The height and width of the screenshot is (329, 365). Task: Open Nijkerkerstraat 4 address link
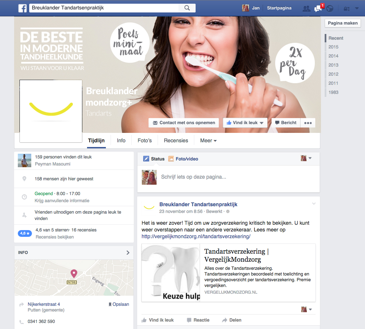44,304
